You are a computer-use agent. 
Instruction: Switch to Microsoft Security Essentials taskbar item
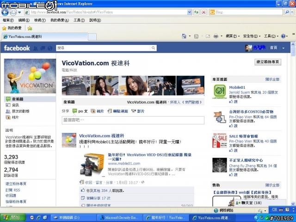point(119,218)
